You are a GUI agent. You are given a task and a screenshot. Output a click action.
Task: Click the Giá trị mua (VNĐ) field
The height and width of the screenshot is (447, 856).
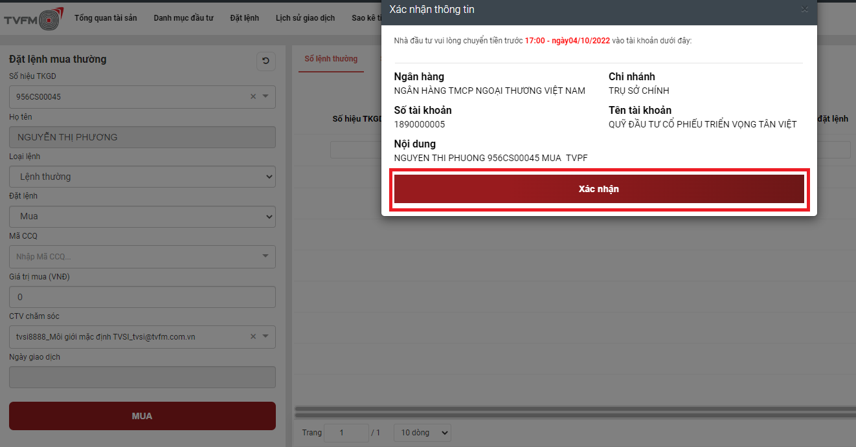tap(142, 297)
